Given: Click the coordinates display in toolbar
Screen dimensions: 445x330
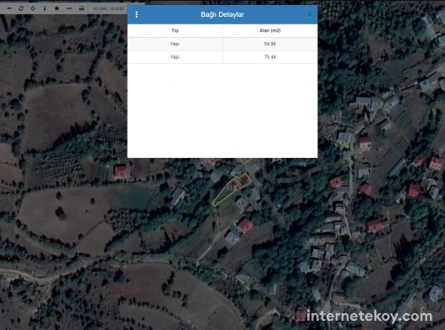Looking at the screenshot, I should coord(108,8).
